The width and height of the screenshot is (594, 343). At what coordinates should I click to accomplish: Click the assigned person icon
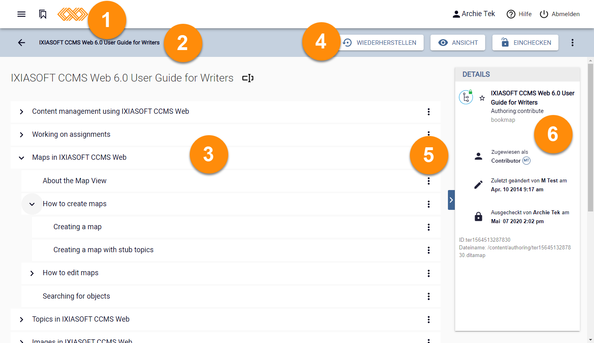tap(478, 156)
